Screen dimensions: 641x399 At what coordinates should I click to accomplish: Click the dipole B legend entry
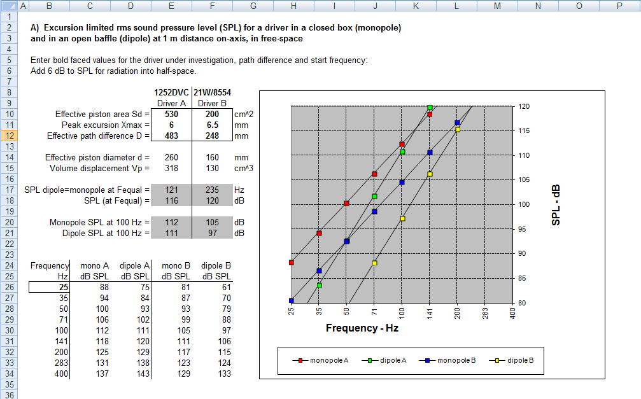(511, 361)
